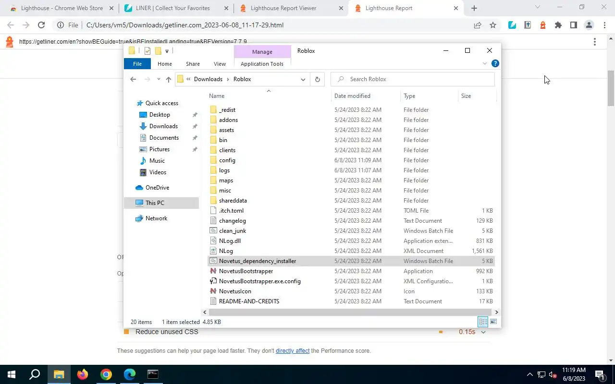Click Search Roblox input field

coord(413,79)
